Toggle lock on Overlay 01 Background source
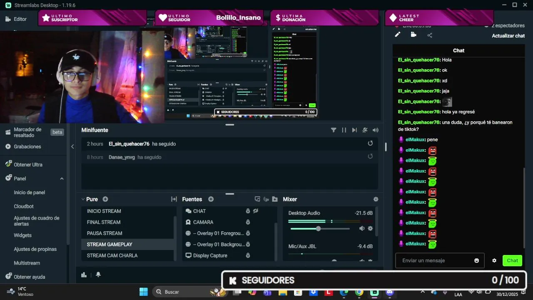This screenshot has height=300, width=533. coord(248,244)
